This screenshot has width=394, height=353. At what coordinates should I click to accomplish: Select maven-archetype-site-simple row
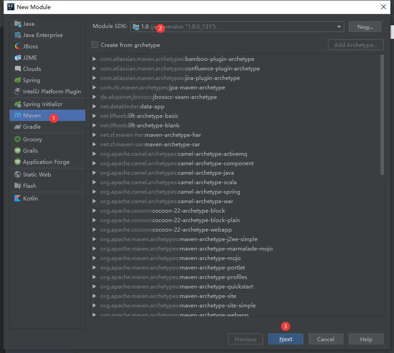click(x=235, y=305)
